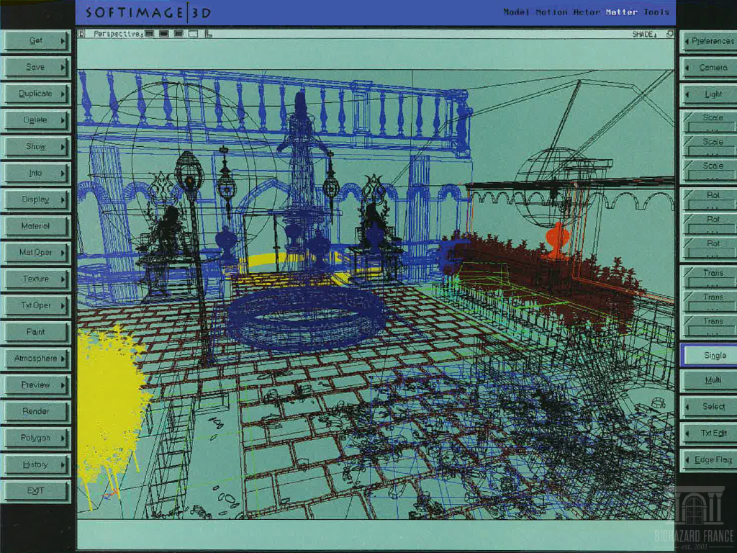Click filled view icon right after Perspective label
This screenshot has height=553, width=737.
[149, 34]
